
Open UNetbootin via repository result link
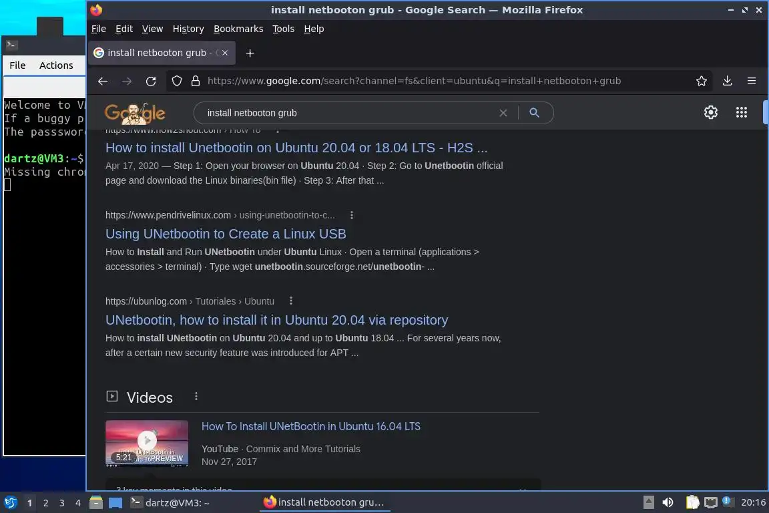[x=276, y=320]
